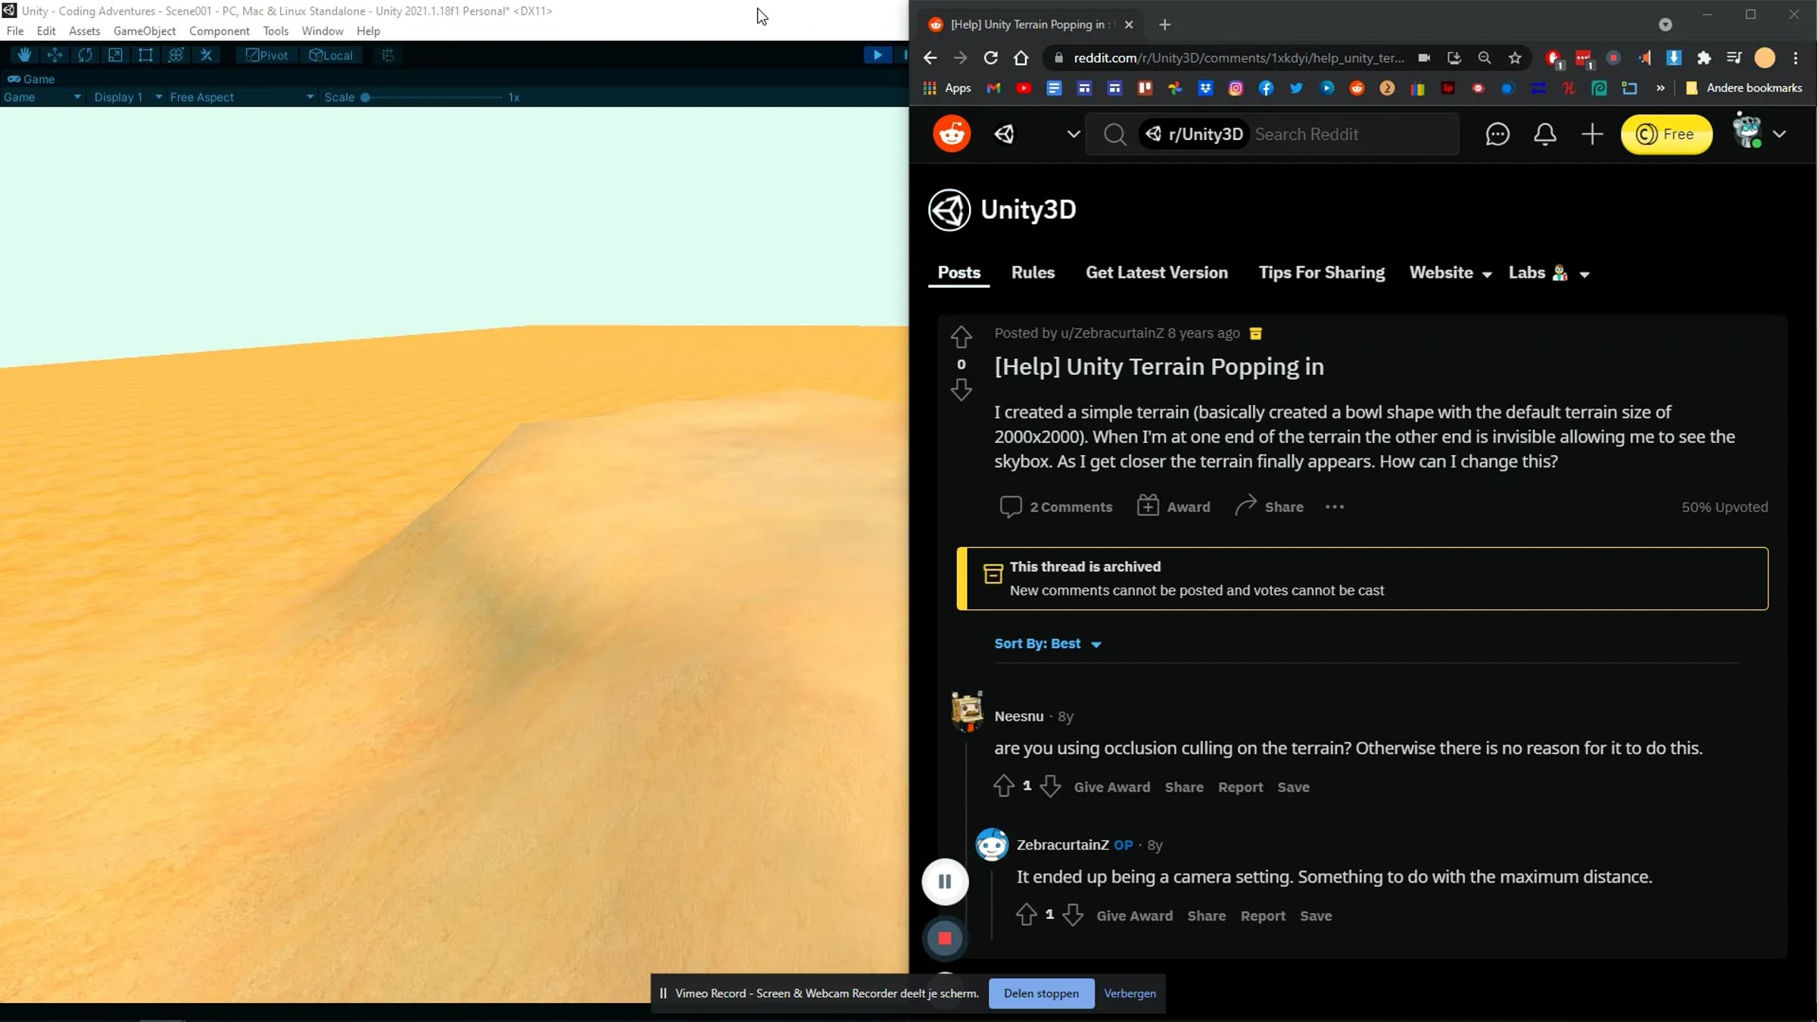Switch to the Rules tab
Screen dimensions: 1817x1022
click(x=1033, y=273)
